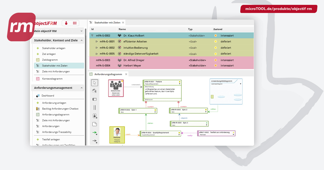Click the plus icon next to Ziel anlegen
324x170 pixels.
(x=38, y=54)
